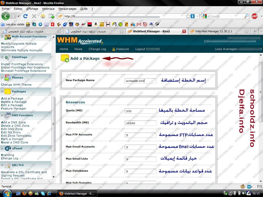Click the Gmail notifier icon in status bar
The width and height of the screenshot is (263, 197).
pos(259,186)
